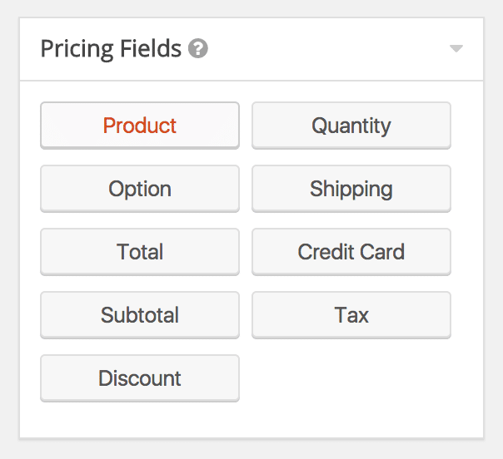
Task: Click the question mark icon beside the heading
Action: 198,48
